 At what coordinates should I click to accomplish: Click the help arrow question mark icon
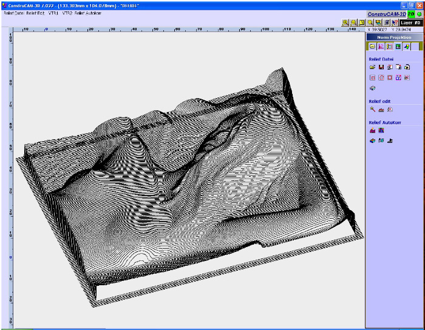pyautogui.click(x=394, y=22)
